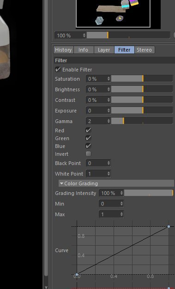Click the Saturation value field
This screenshot has width=175, height=289.
click(98, 79)
